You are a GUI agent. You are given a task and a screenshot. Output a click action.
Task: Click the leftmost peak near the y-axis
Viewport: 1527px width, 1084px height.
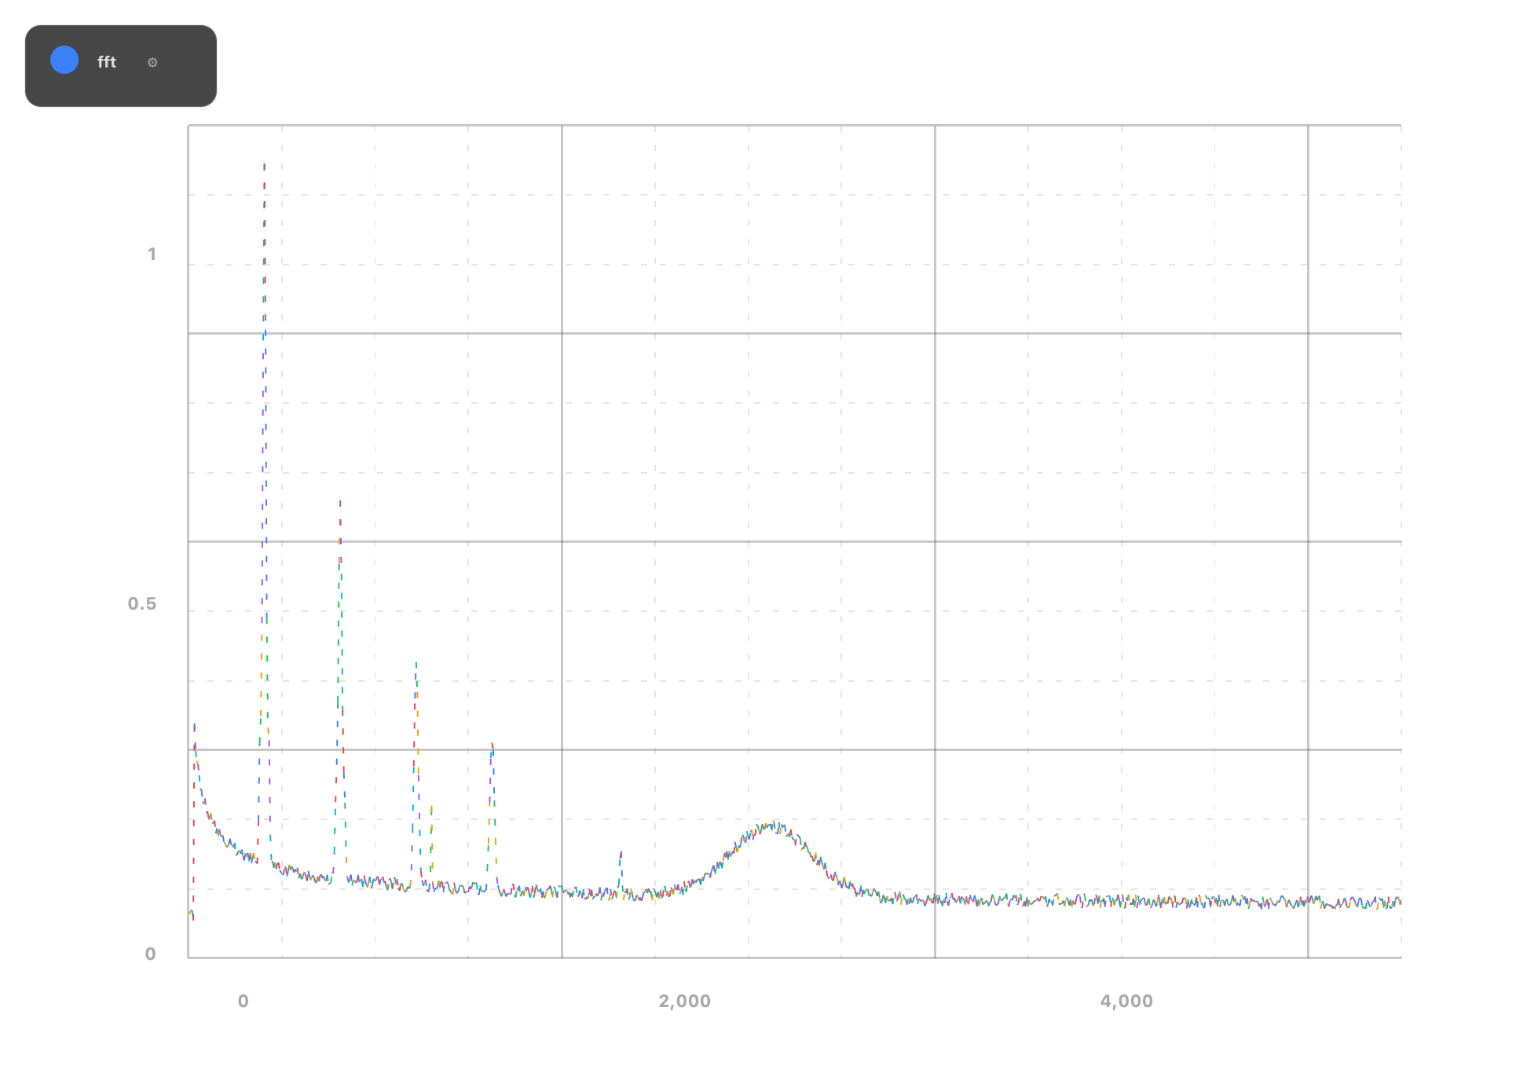(x=194, y=726)
